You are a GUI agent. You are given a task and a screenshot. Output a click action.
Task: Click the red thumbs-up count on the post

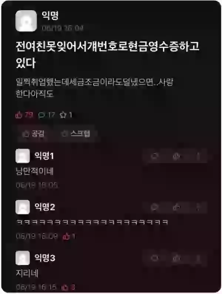[24, 115]
